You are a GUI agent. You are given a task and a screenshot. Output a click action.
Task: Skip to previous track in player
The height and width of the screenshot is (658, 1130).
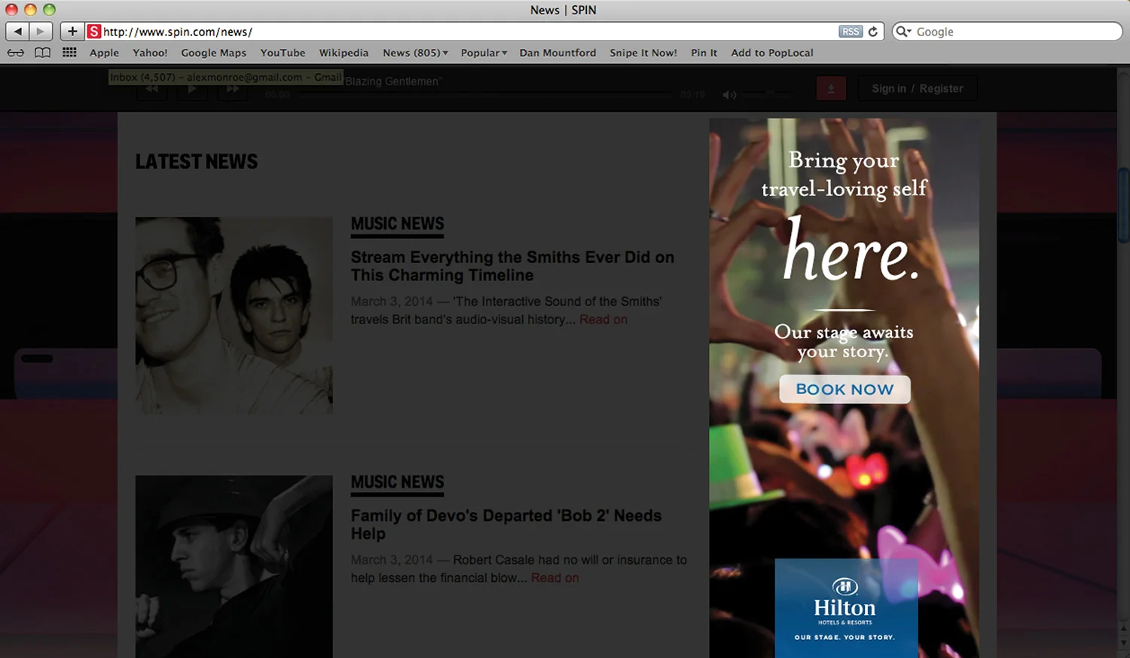coord(151,89)
